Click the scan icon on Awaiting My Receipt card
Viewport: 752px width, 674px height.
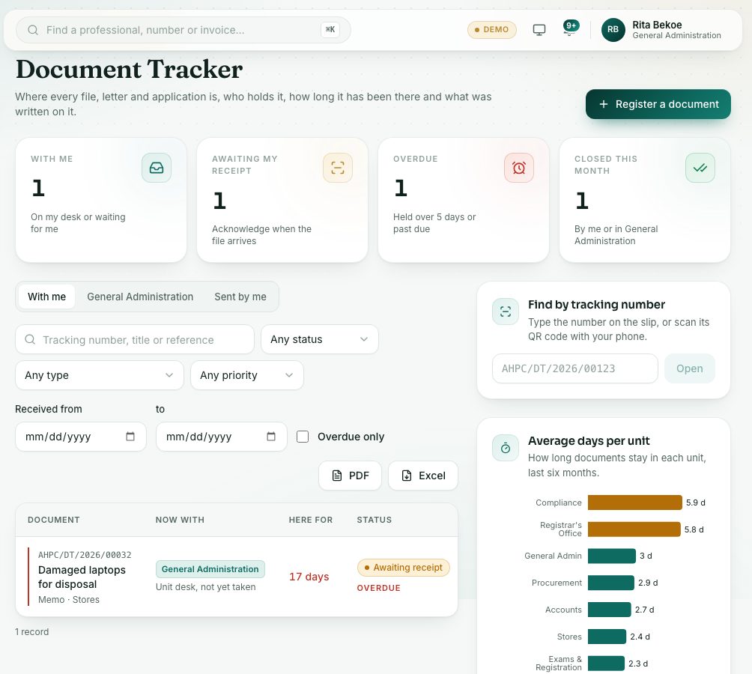[338, 168]
